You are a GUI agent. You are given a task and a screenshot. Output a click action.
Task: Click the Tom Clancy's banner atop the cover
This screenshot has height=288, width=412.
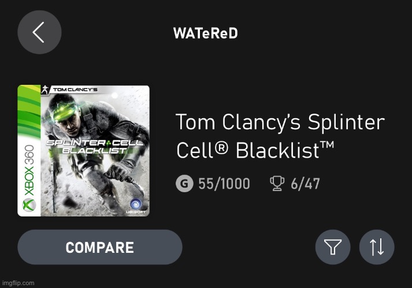[x=75, y=89]
